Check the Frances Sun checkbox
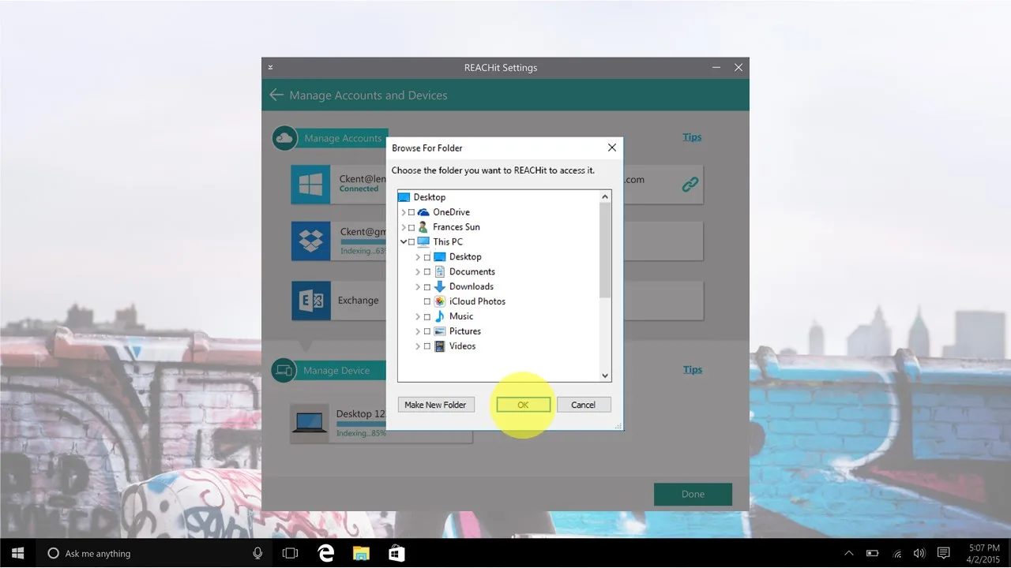Image resolution: width=1011 pixels, height=568 pixels. pos(412,227)
